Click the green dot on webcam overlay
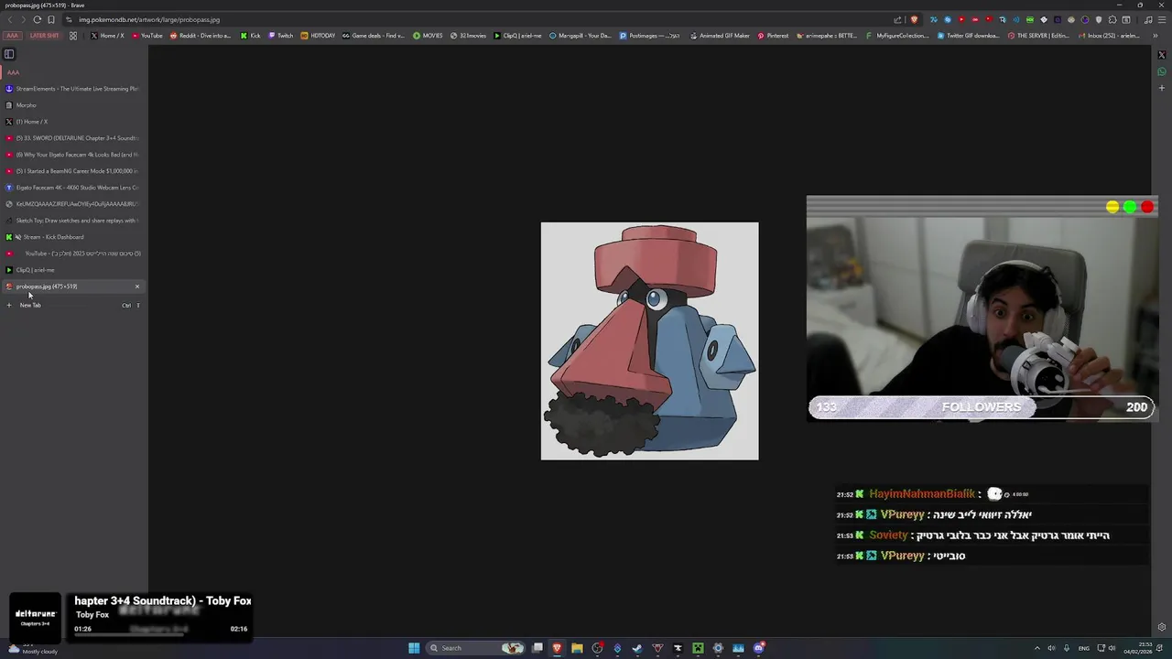Screen dimensions: 1172x659 [1130, 208]
